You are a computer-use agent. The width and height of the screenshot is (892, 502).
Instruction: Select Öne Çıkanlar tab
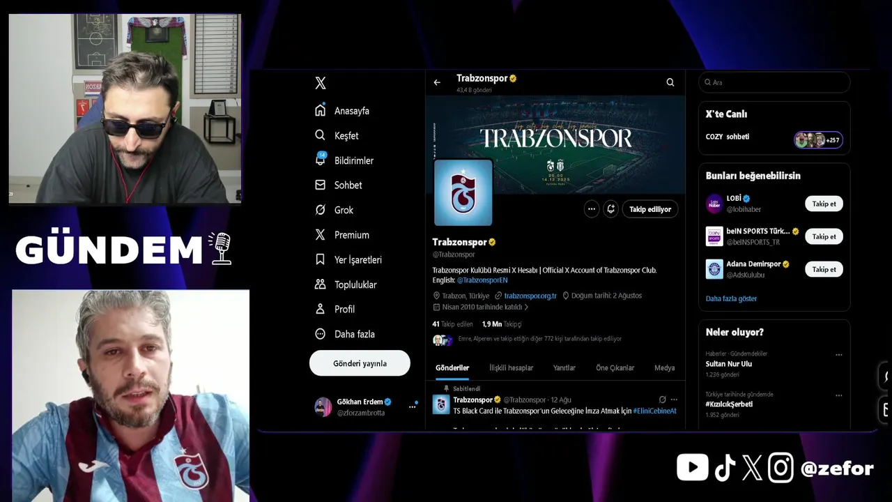point(615,367)
